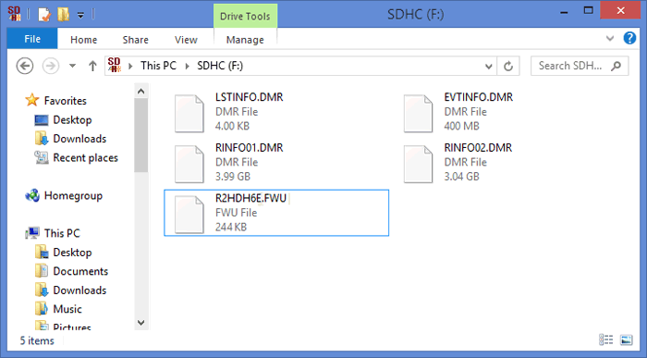Expand the address bar history dropdown
This screenshot has width=647, height=358.
489,66
